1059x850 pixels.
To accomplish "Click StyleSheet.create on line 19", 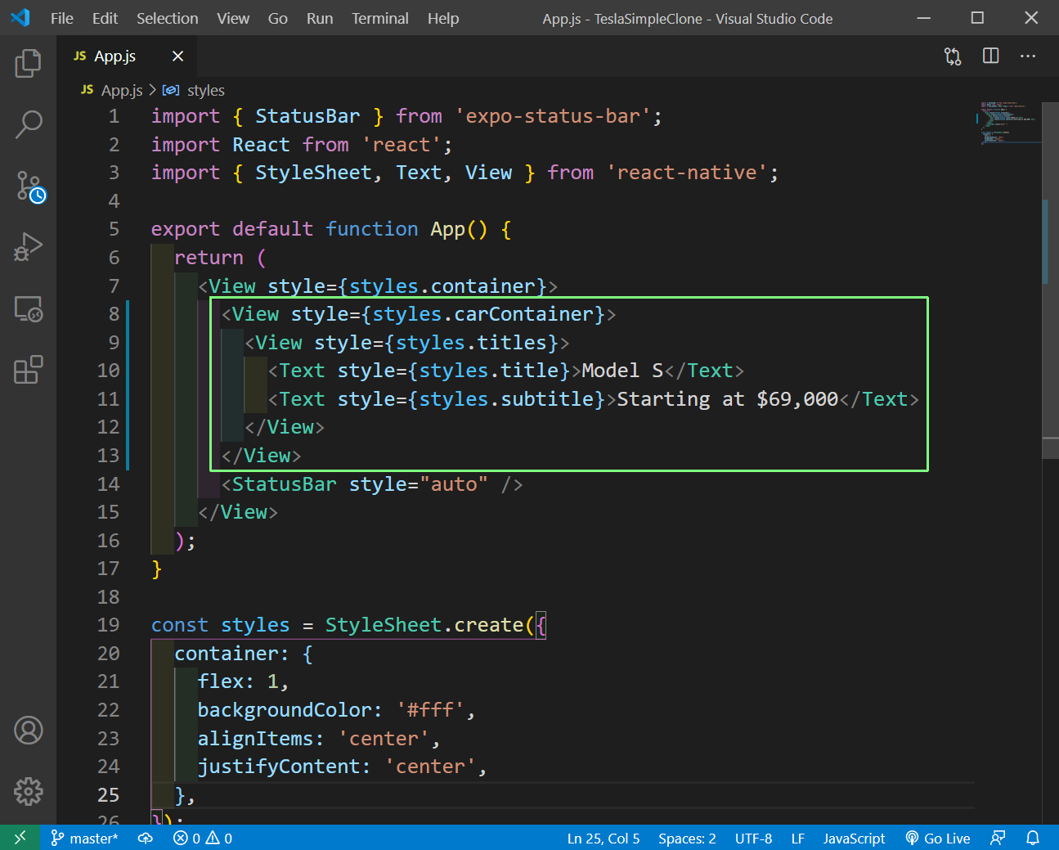I will [424, 625].
